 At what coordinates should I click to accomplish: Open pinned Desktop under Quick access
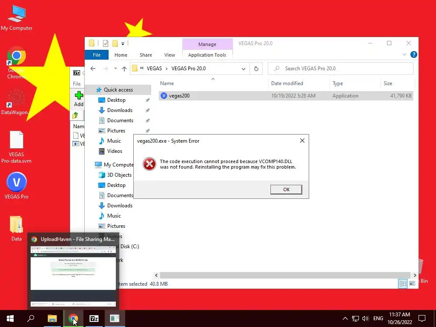(x=116, y=100)
